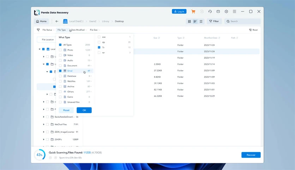Image resolution: width=295 pixels, height=170 pixels.
Task: Check the Webfiles file type box
Action: click(60, 81)
